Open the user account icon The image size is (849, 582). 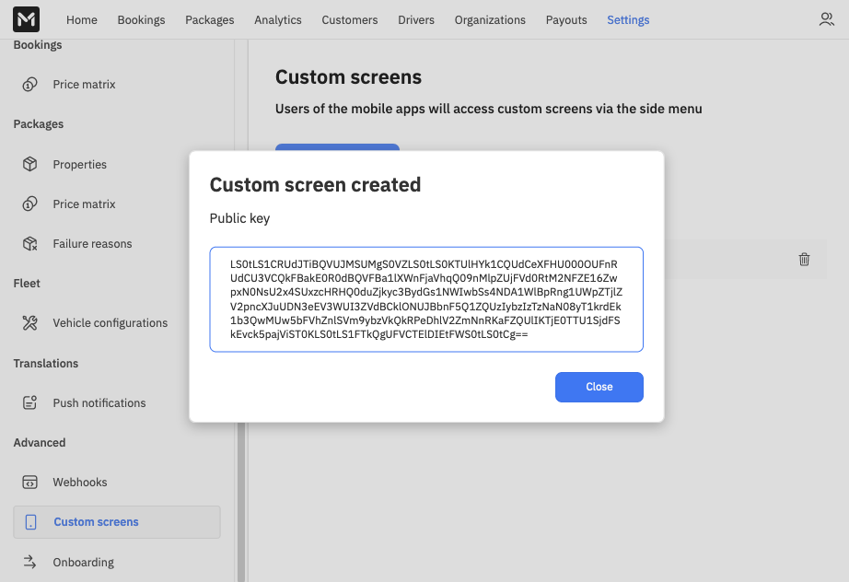tap(826, 19)
